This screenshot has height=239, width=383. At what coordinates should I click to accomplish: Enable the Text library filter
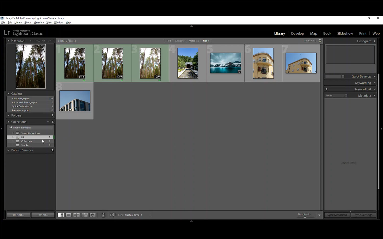pyautogui.click(x=169, y=41)
